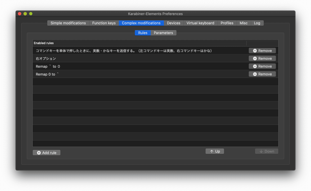
Task: Open the Profiles tab
Action: click(x=227, y=23)
